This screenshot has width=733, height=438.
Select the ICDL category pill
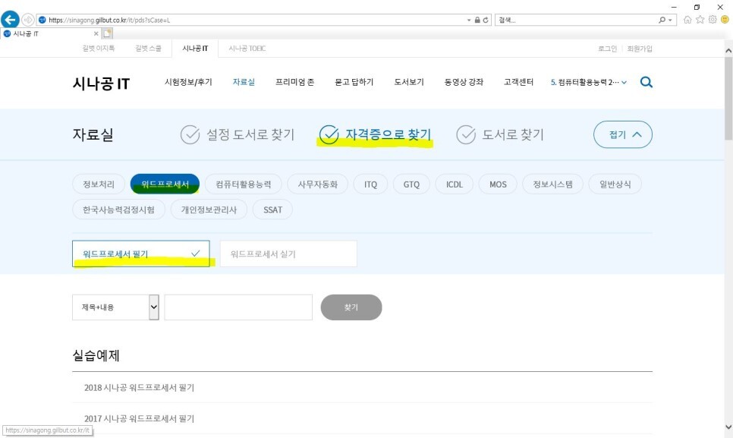[454, 184]
